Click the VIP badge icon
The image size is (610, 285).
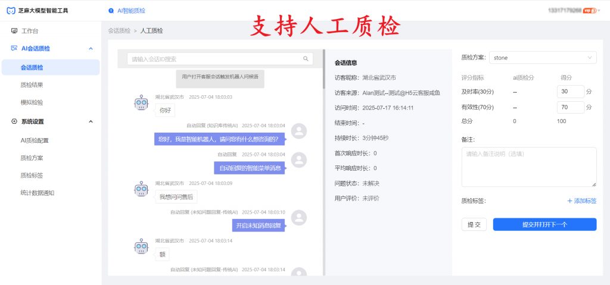pos(589,11)
